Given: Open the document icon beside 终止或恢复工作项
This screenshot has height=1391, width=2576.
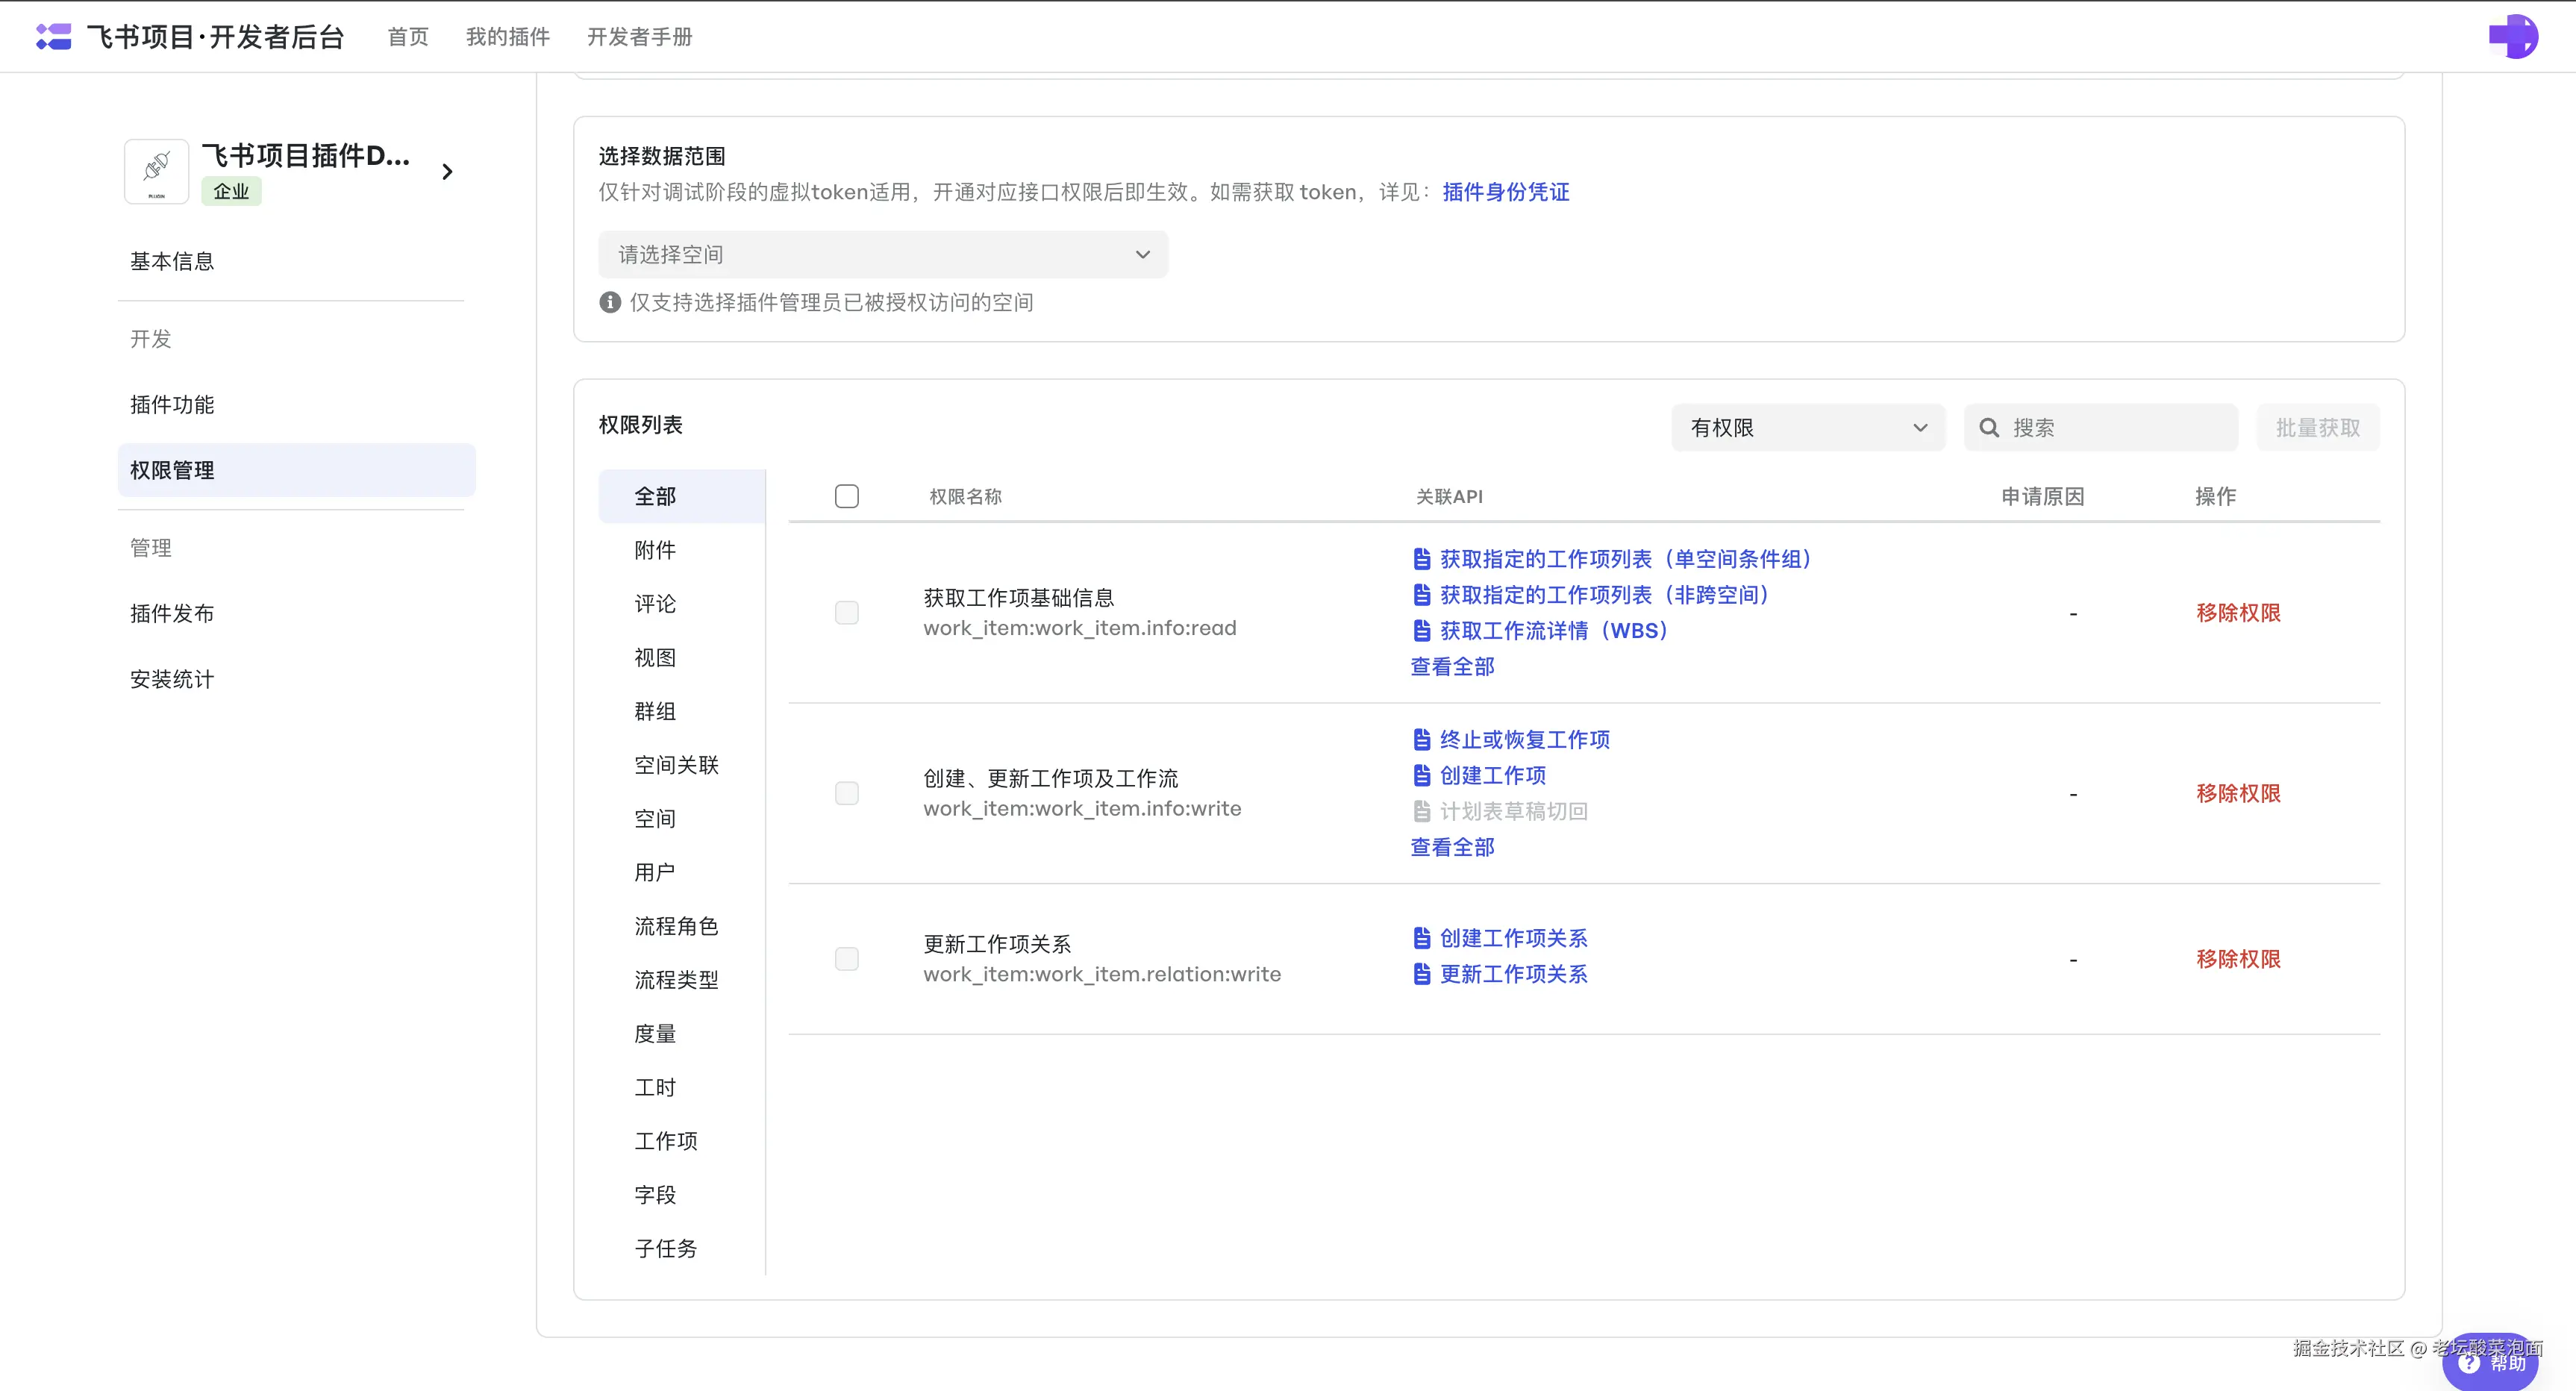Looking at the screenshot, I should (x=1421, y=739).
